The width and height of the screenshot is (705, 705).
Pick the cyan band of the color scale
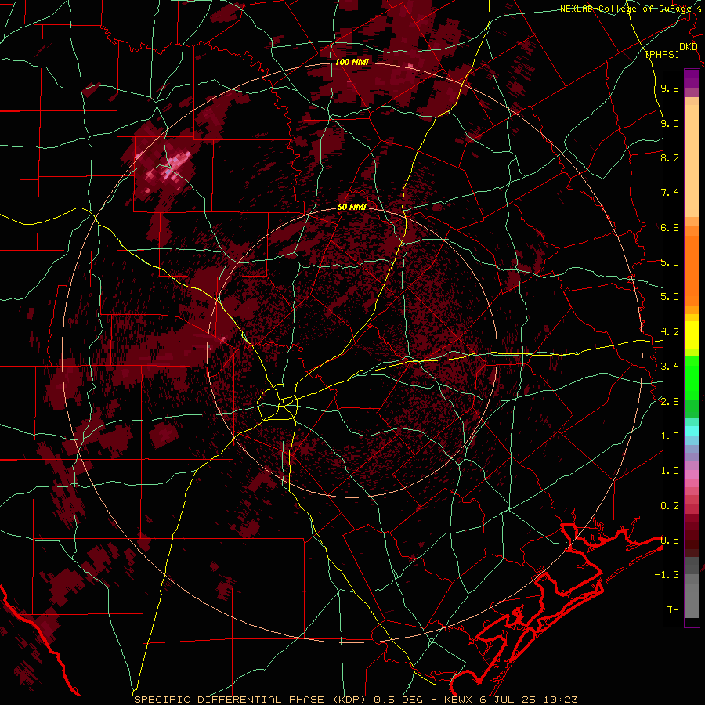coord(692,431)
